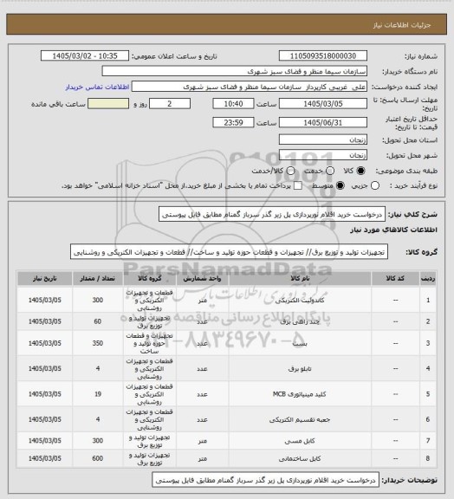Screen dimensions: 454x499
Task: Select item name کابل مسی
Action: click(300, 441)
